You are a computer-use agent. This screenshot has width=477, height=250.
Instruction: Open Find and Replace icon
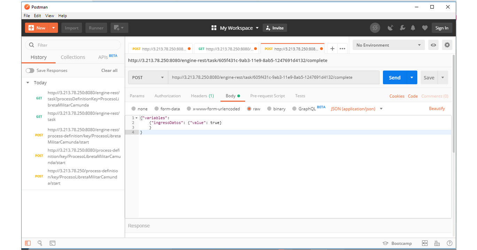pyautogui.click(x=40, y=243)
